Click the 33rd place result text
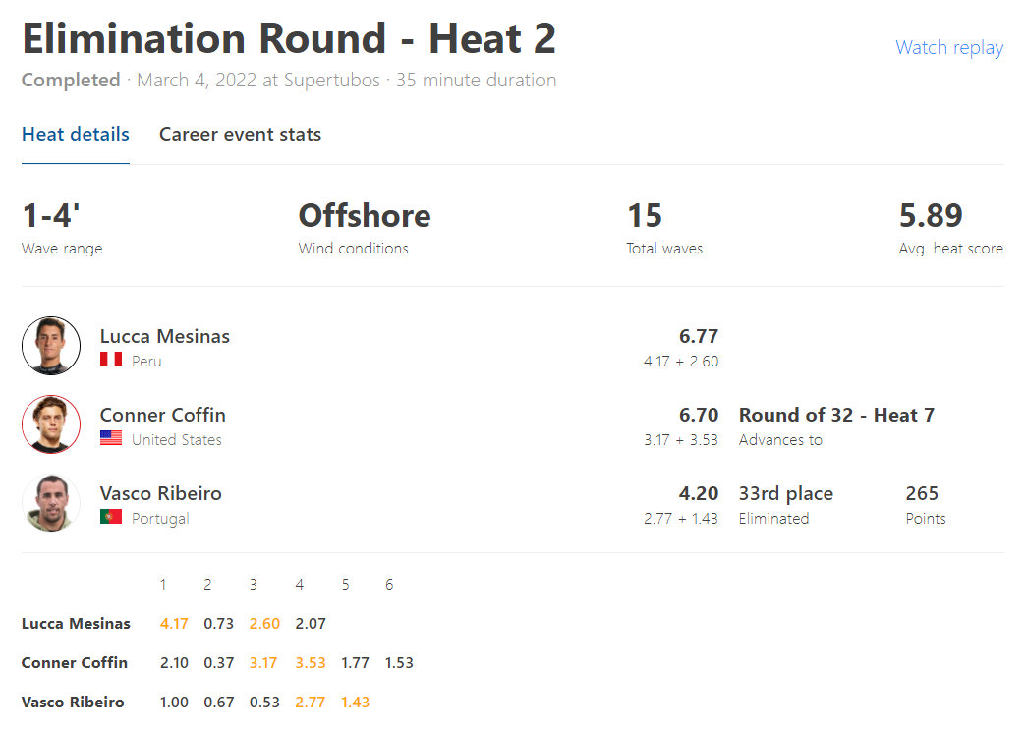 pyautogui.click(x=786, y=493)
